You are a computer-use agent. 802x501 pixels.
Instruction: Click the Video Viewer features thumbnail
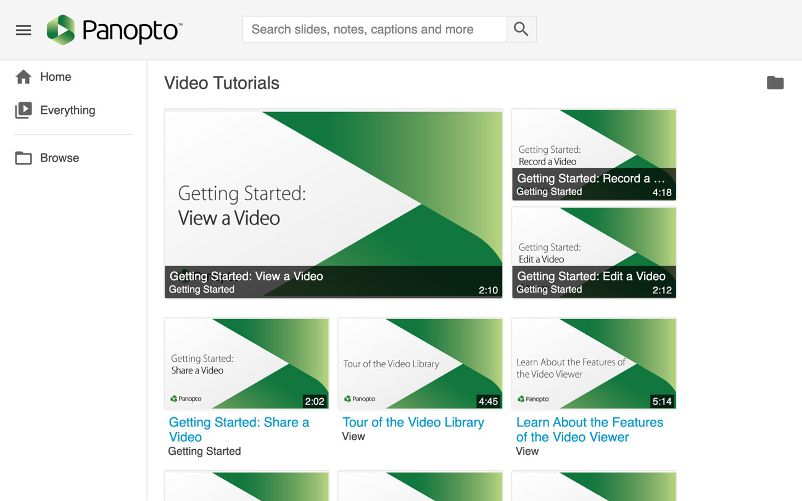[593, 363]
